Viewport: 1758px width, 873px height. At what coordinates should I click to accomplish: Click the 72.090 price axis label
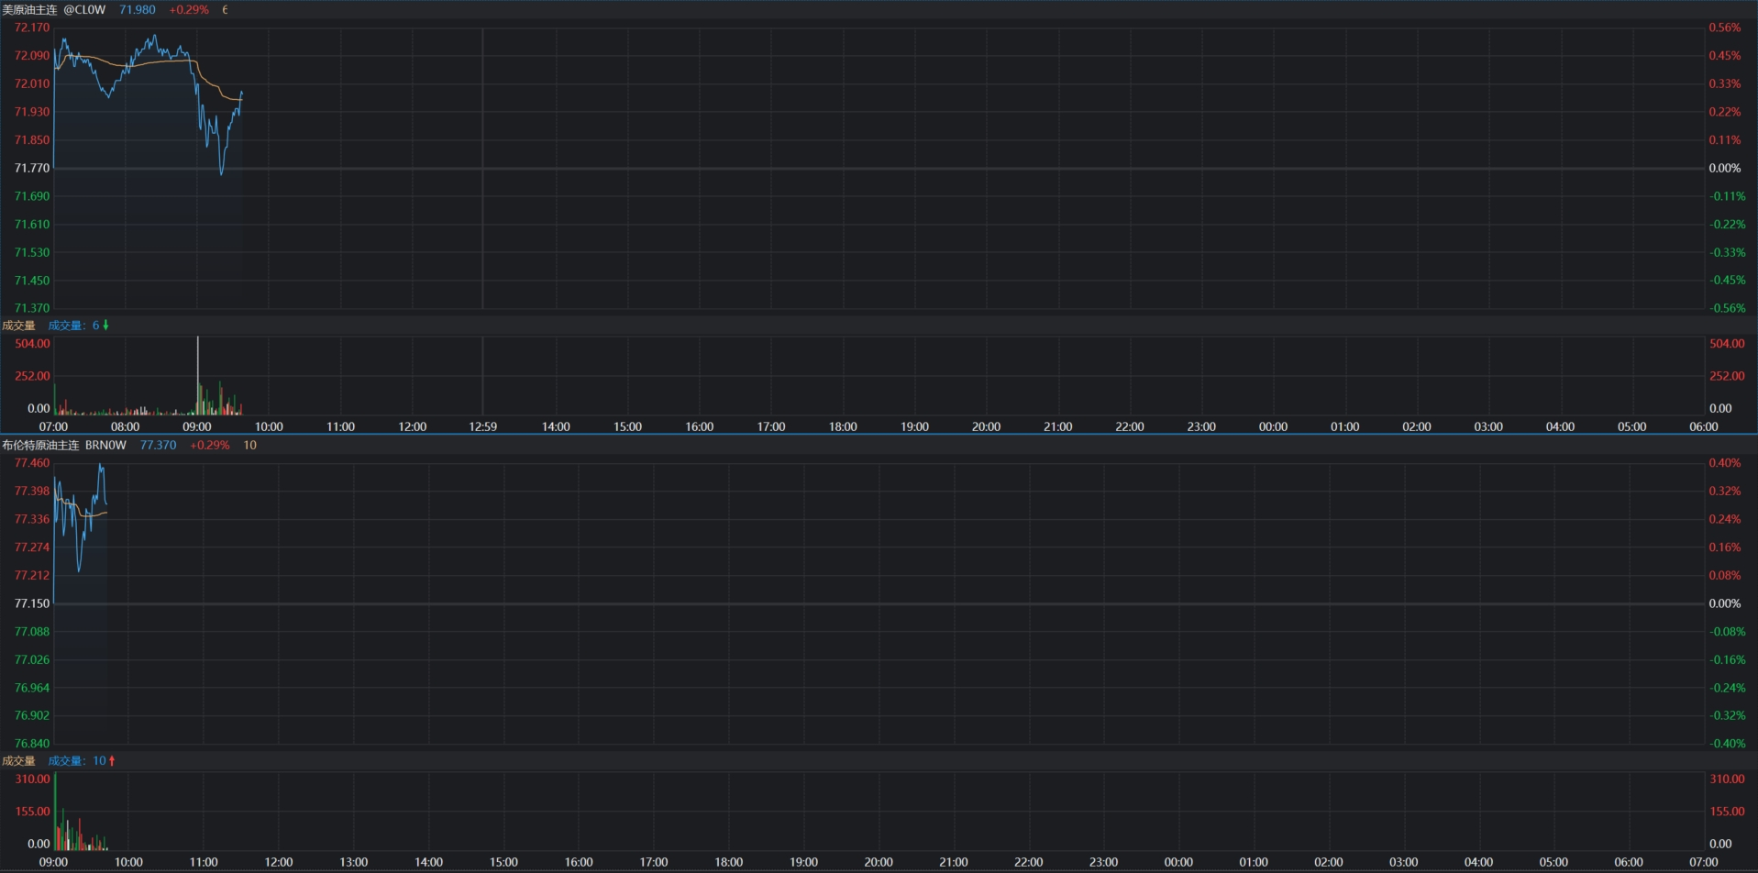click(x=32, y=56)
